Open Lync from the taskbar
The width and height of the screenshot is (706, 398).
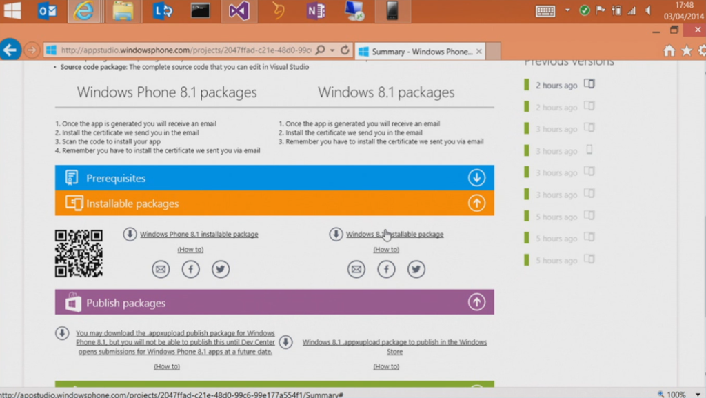[x=162, y=11]
